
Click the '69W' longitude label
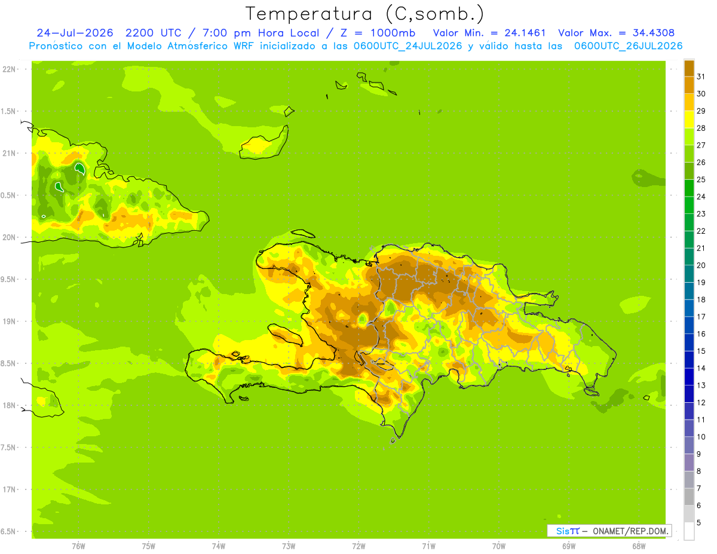pyautogui.click(x=569, y=546)
